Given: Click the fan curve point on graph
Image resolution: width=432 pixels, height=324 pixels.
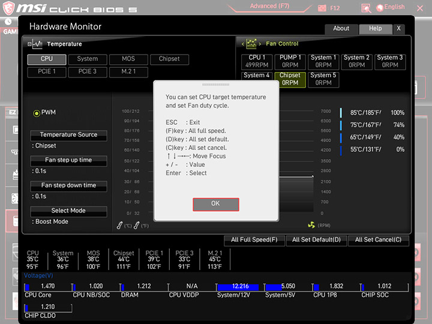Looking at the screenshot, I should 313,176.
